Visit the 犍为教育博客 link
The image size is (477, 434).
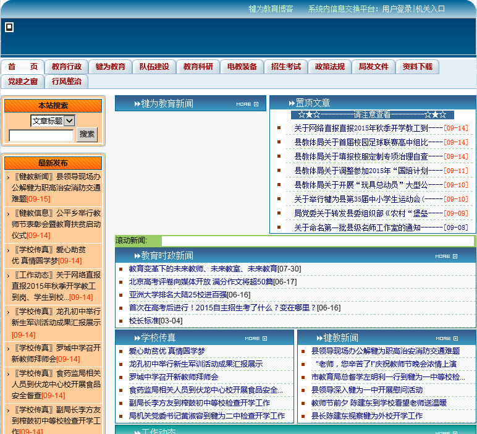(x=271, y=9)
